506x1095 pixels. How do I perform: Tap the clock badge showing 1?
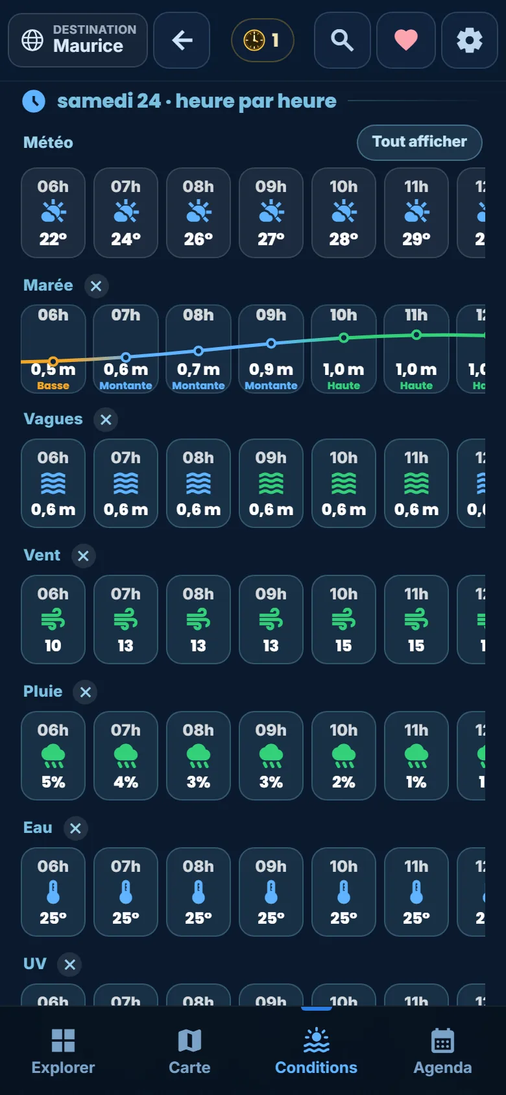tap(262, 40)
